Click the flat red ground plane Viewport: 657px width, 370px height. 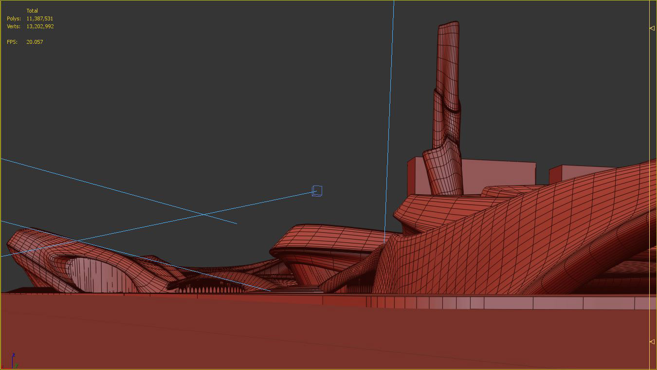[292, 336]
